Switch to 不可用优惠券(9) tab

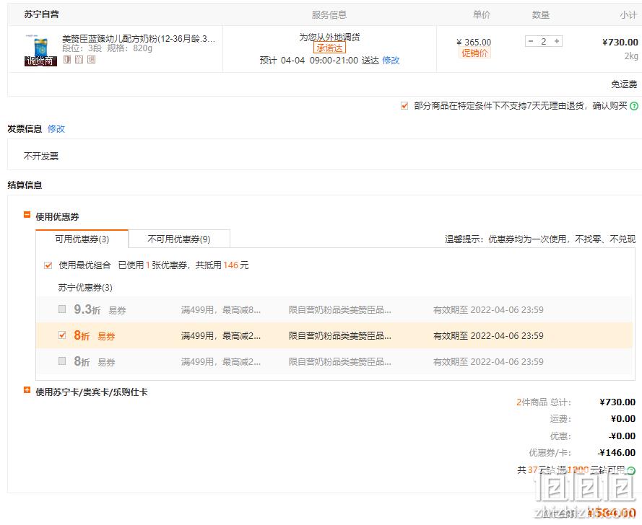coord(179,239)
